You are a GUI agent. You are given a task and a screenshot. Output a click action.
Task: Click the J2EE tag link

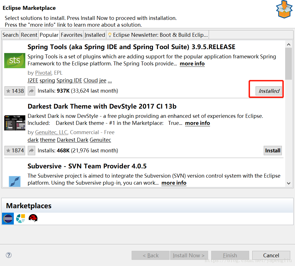(33, 81)
